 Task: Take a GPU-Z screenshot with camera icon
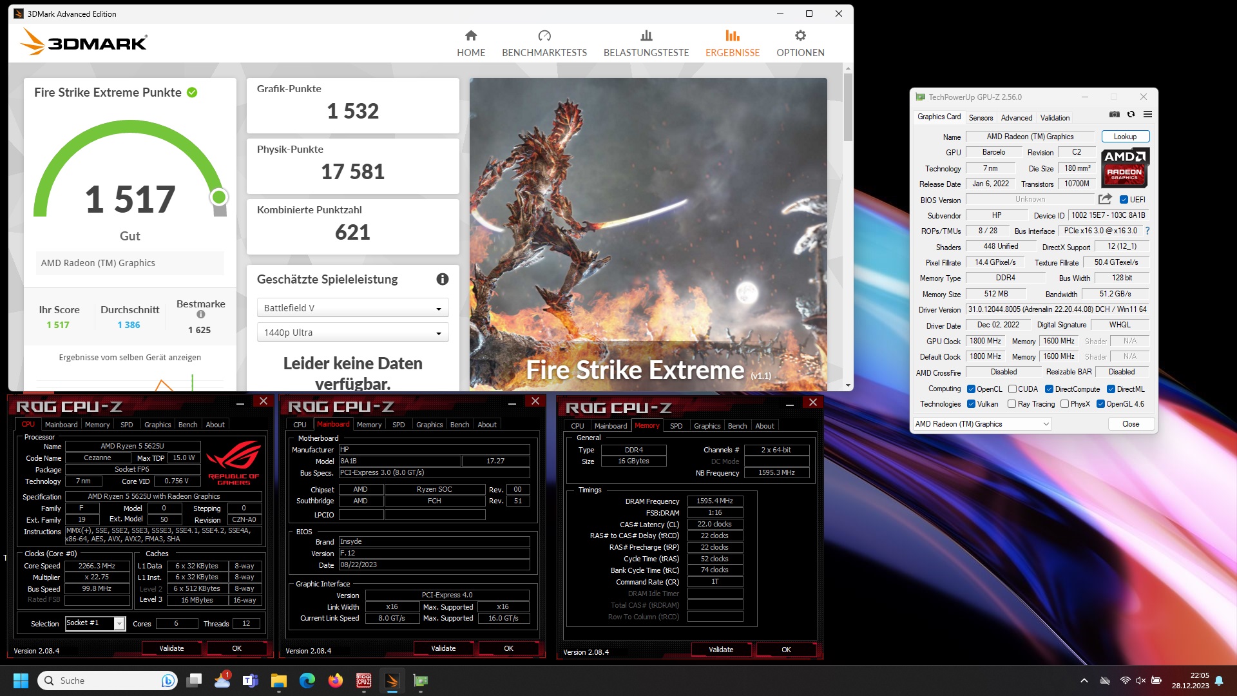tap(1115, 114)
